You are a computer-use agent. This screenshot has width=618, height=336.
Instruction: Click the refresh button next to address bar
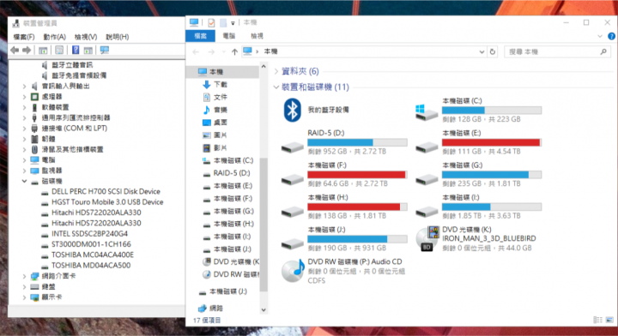(493, 51)
